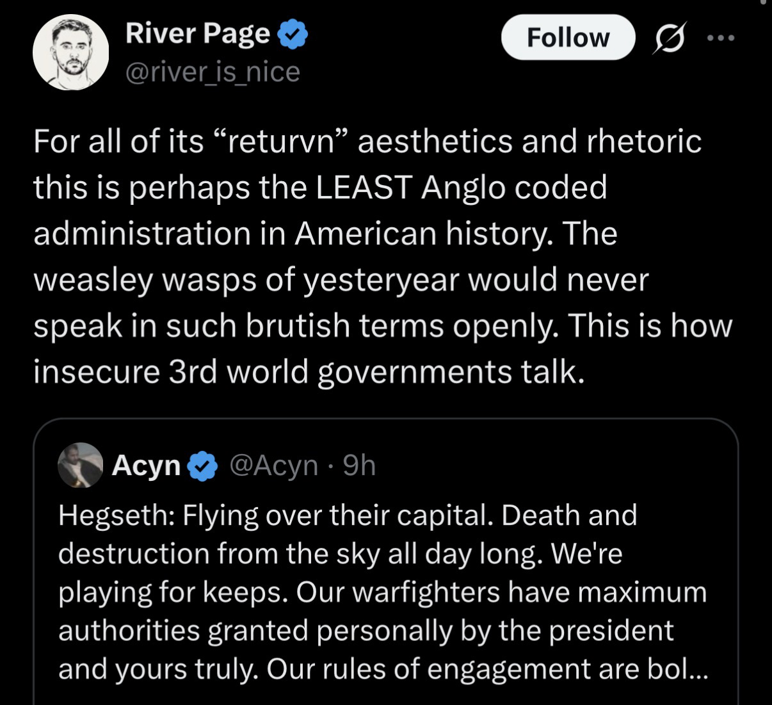Open the Acyn display name in the quote
The image size is (772, 705).
pyautogui.click(x=146, y=466)
